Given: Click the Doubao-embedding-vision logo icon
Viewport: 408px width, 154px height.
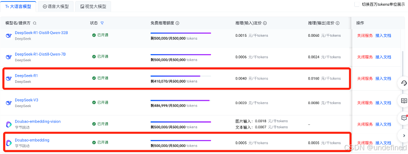Looking at the screenshot, I should point(9,124).
